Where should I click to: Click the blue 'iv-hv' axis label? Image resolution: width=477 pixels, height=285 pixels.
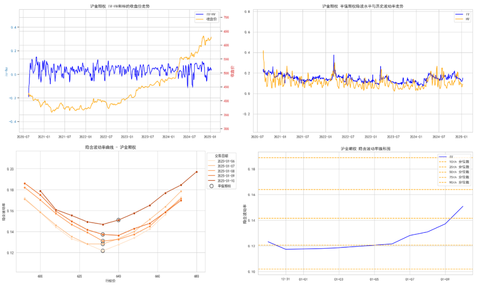(6, 72)
